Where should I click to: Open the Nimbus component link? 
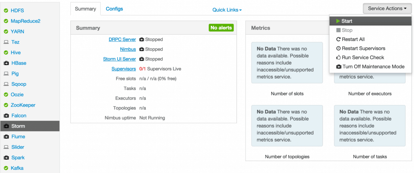coord(128,49)
